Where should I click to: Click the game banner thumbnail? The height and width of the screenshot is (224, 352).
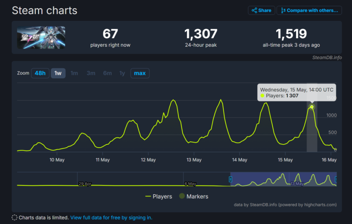pos(41,37)
